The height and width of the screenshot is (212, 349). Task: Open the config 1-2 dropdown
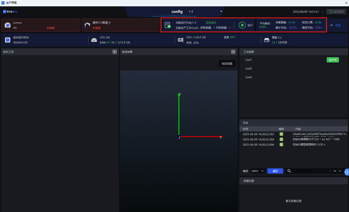[x=221, y=11]
